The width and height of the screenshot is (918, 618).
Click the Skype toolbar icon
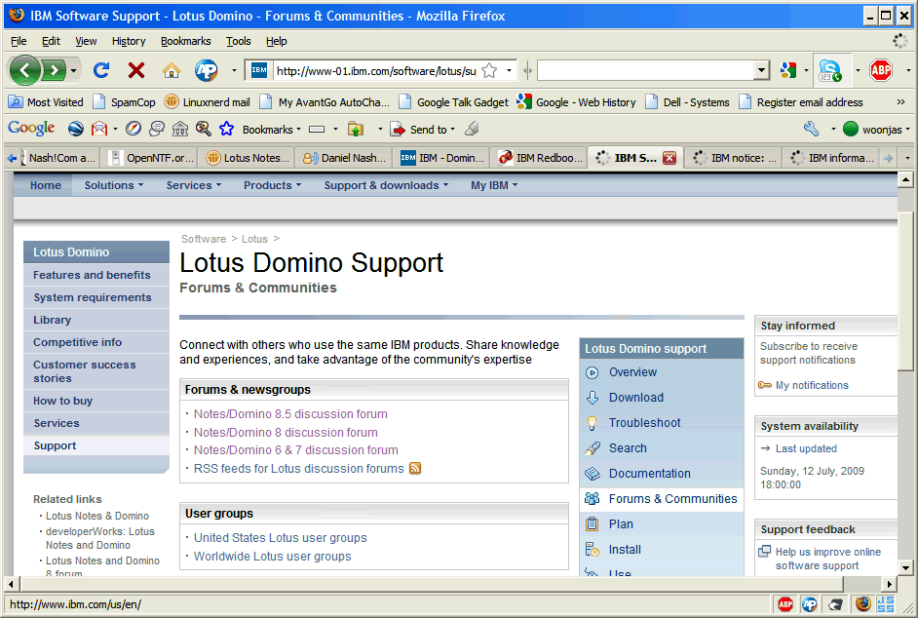829,71
